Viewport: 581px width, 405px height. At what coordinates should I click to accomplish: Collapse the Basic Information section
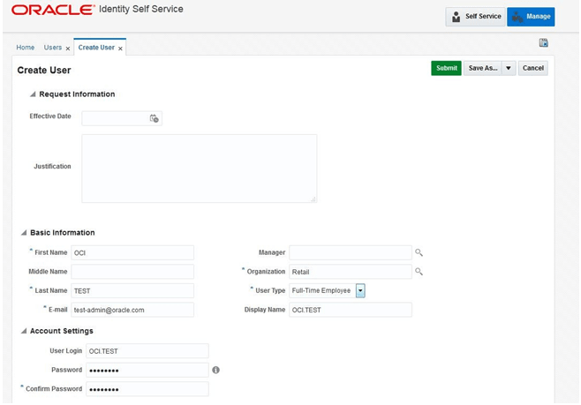pos(24,232)
